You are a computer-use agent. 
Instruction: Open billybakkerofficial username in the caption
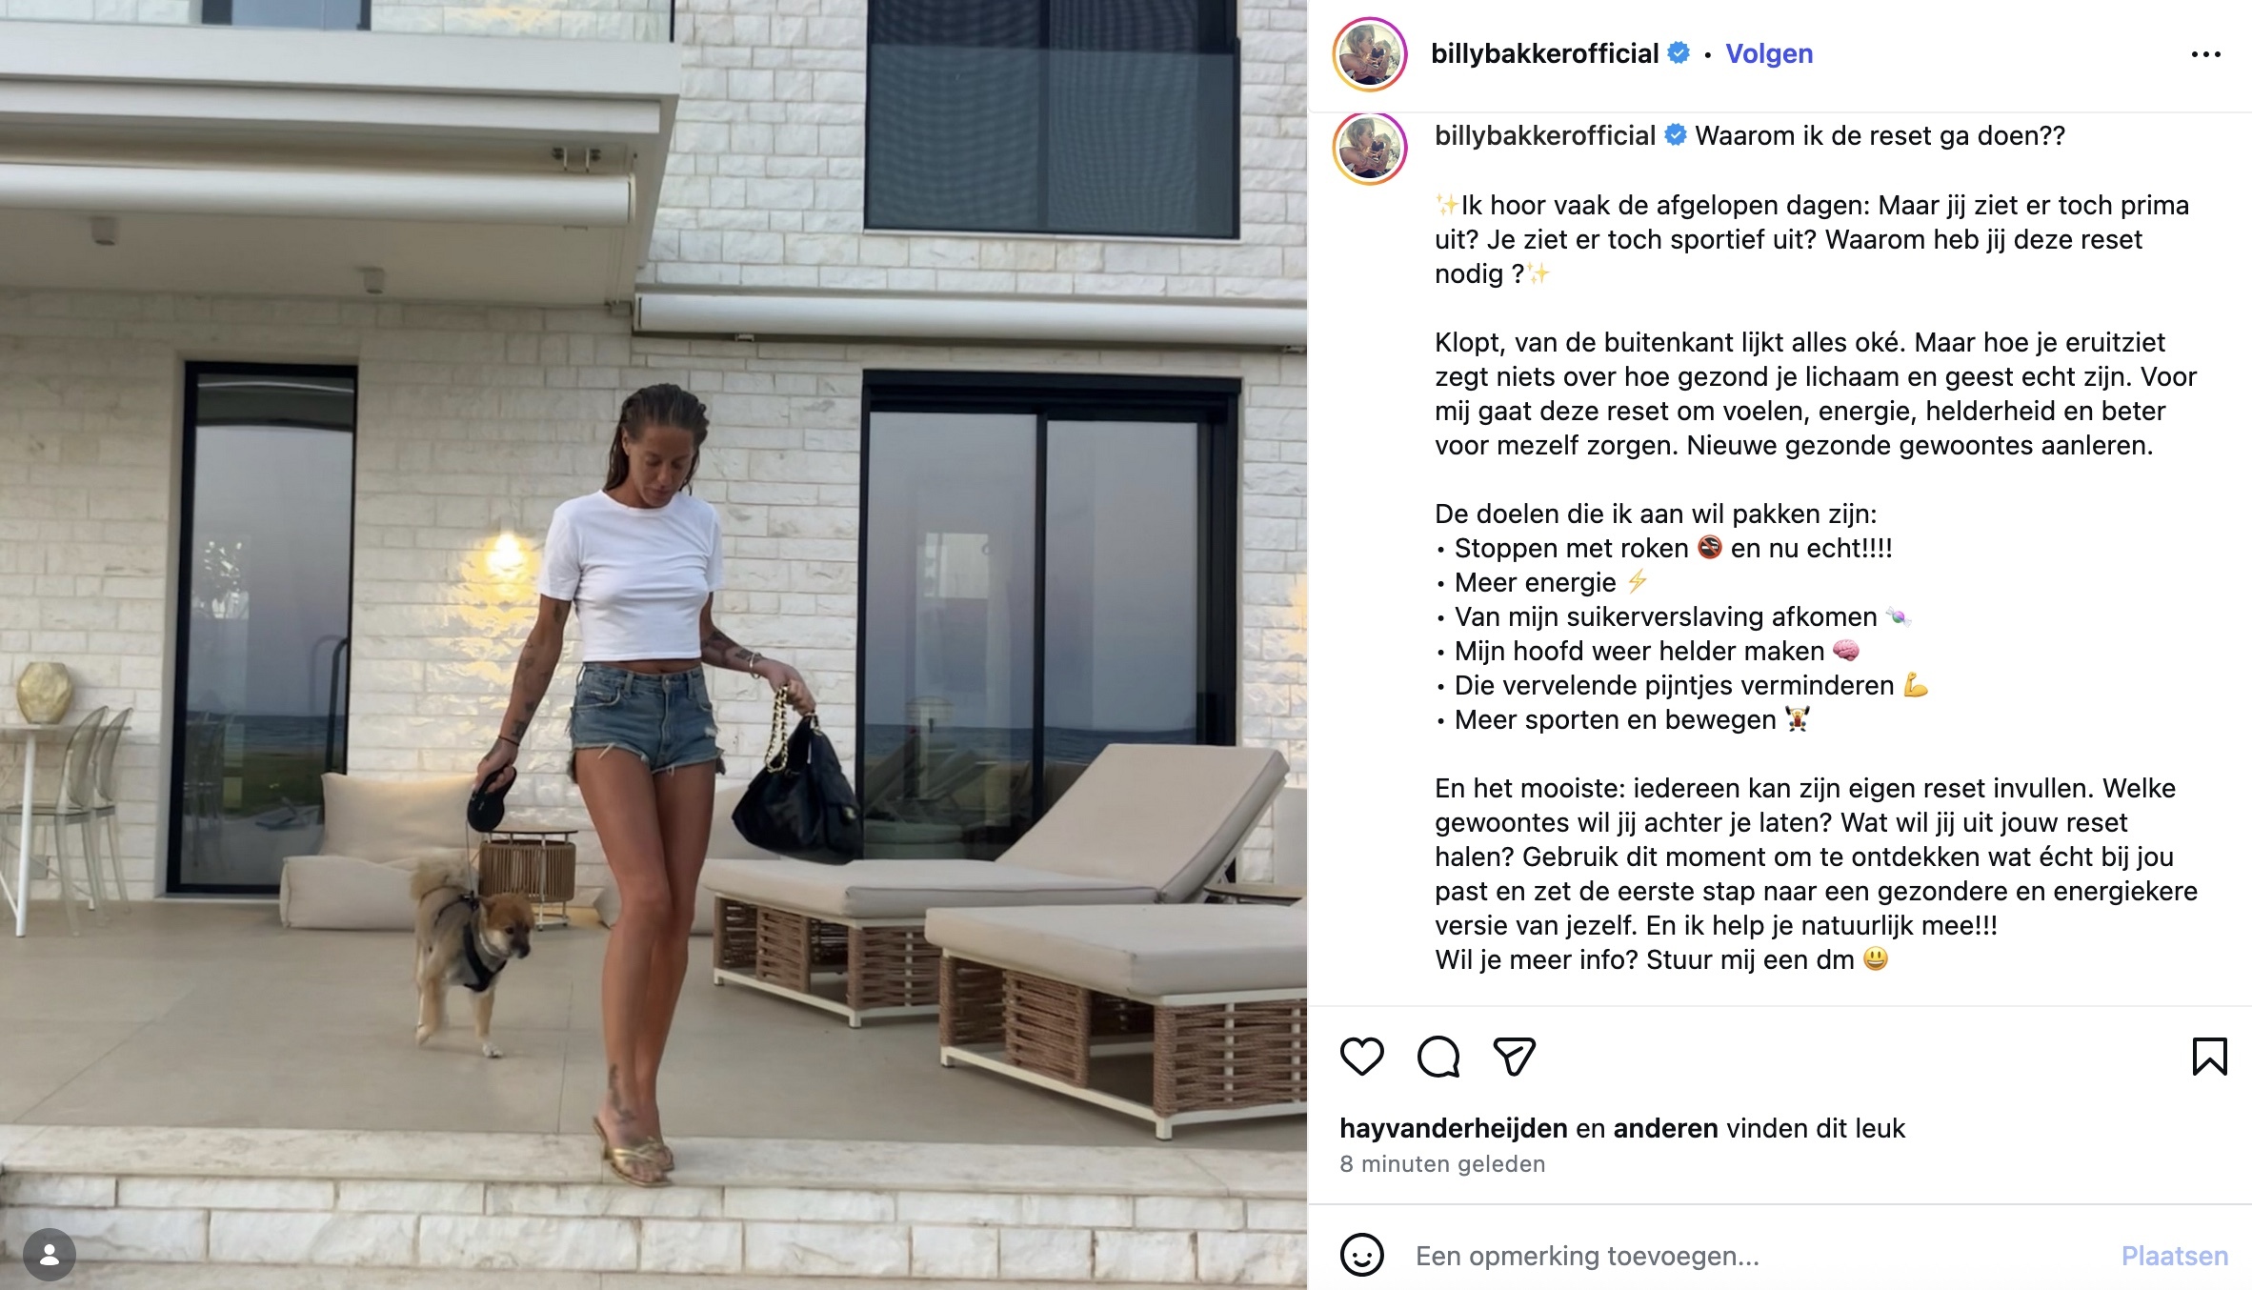[1545, 135]
